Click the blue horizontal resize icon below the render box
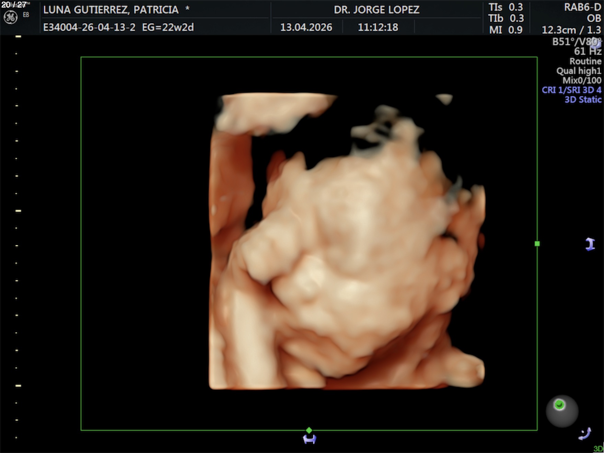Screen dimensions: 604x453 tap(310, 439)
